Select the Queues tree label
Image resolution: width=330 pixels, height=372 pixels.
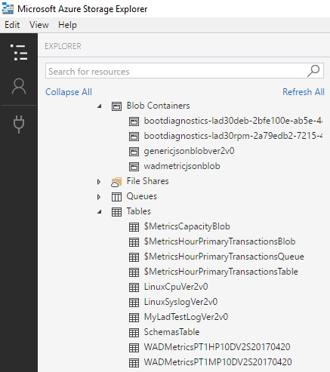click(x=141, y=196)
